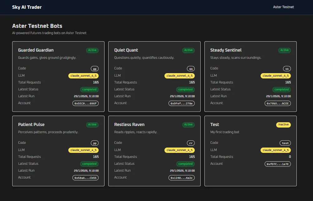Click 'Stays steady, scans surroundings.' description

(x=236, y=58)
